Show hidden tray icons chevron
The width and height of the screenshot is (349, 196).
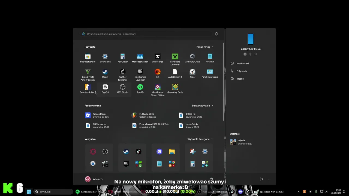[299, 192]
